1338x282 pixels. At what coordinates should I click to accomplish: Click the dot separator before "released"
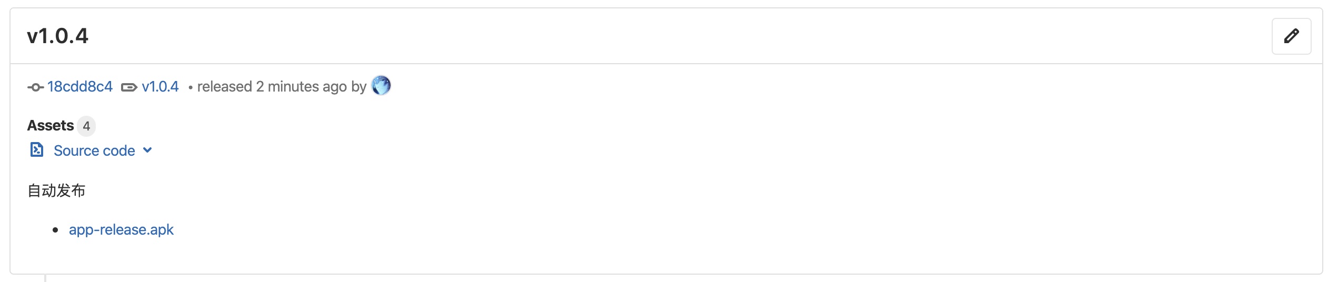pyautogui.click(x=190, y=88)
